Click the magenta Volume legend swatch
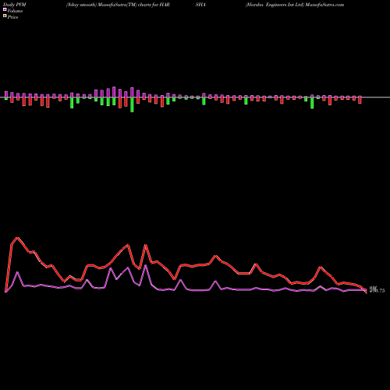Image resolution: width=390 pixels, height=390 pixels. point(5,10)
